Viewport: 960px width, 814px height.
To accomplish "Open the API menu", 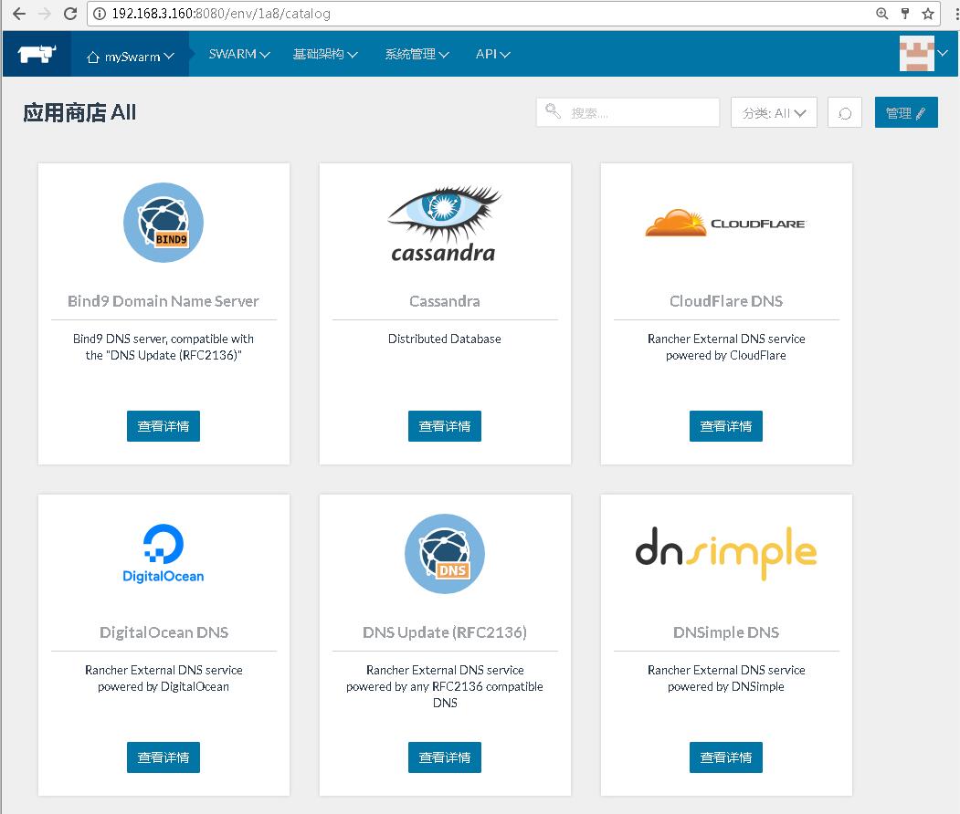I will tap(493, 54).
